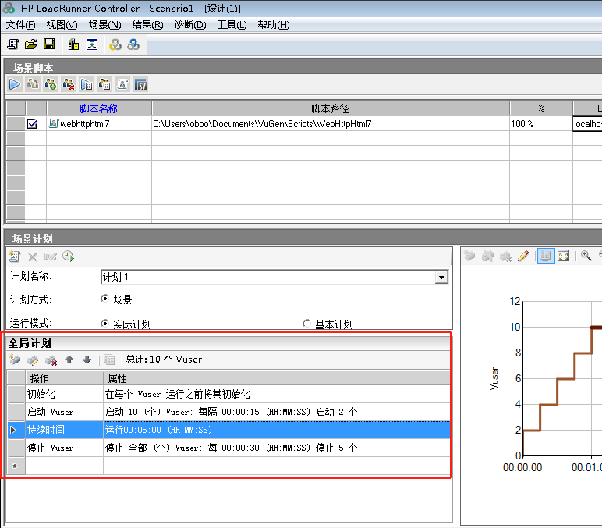602x528 pixels.
Task: Select the 场景 schedule-by radio button
Action: (x=105, y=299)
